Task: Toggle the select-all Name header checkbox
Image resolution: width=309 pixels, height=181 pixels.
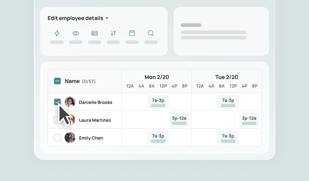Action: click(57, 81)
